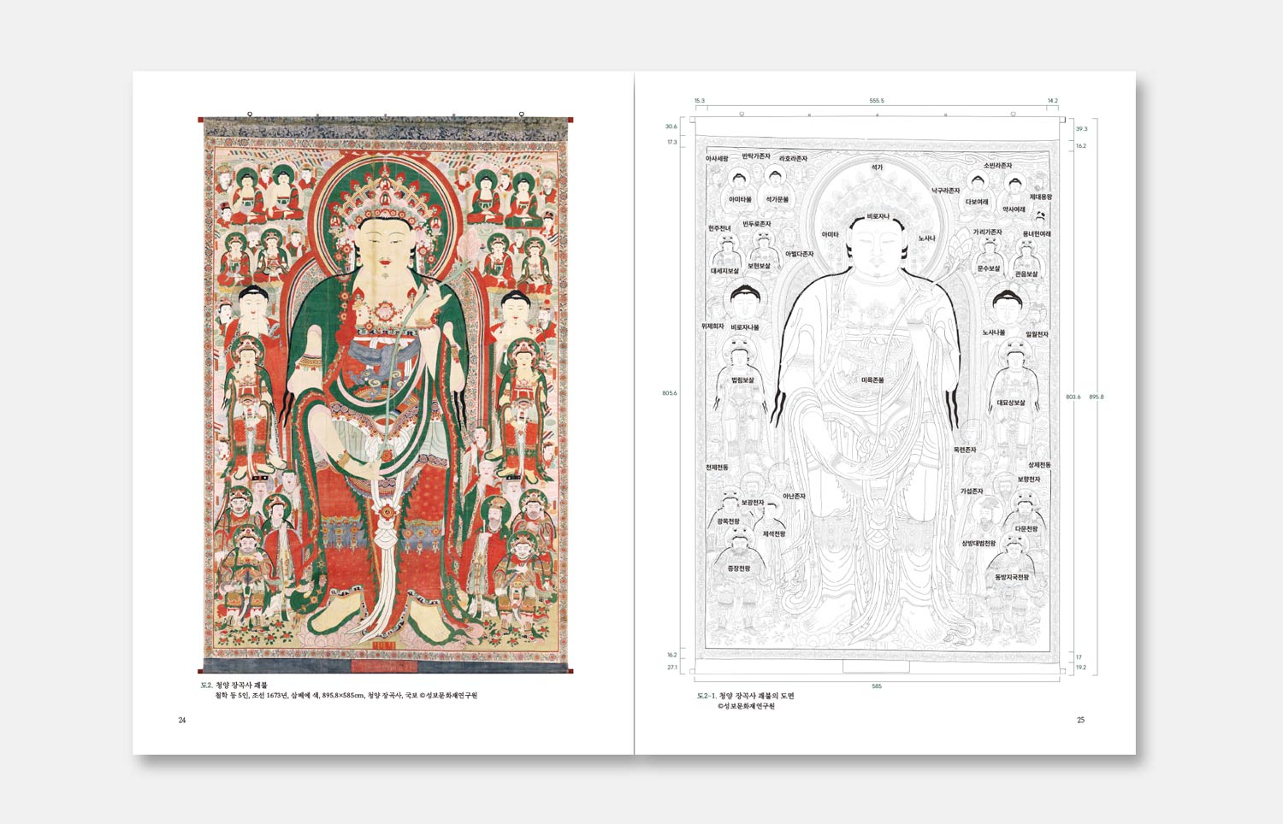Image resolution: width=1283 pixels, height=824 pixels.
Task: Click the '555.5' top width dimension
Action: click(x=877, y=101)
